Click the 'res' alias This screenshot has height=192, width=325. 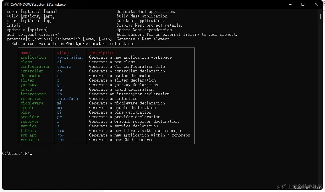coord(60,140)
